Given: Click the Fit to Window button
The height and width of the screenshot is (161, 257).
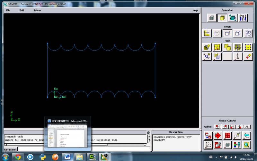Looking at the screenshot, I should pos(208,136).
